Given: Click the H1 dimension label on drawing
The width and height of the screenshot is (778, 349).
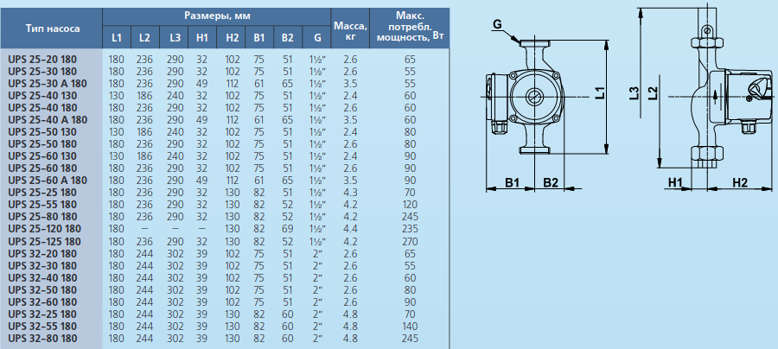Looking at the screenshot, I should (x=675, y=183).
